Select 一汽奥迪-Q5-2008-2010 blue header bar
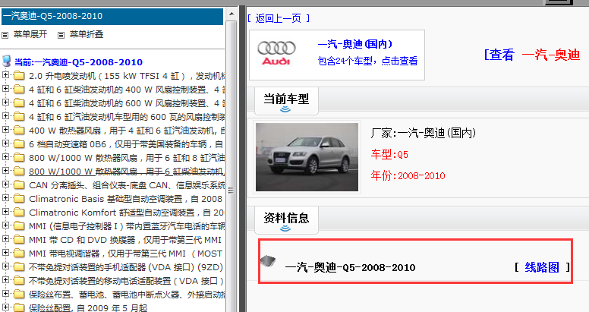 point(112,16)
